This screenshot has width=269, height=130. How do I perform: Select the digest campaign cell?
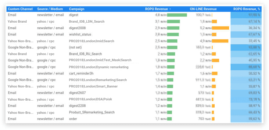(74, 15)
